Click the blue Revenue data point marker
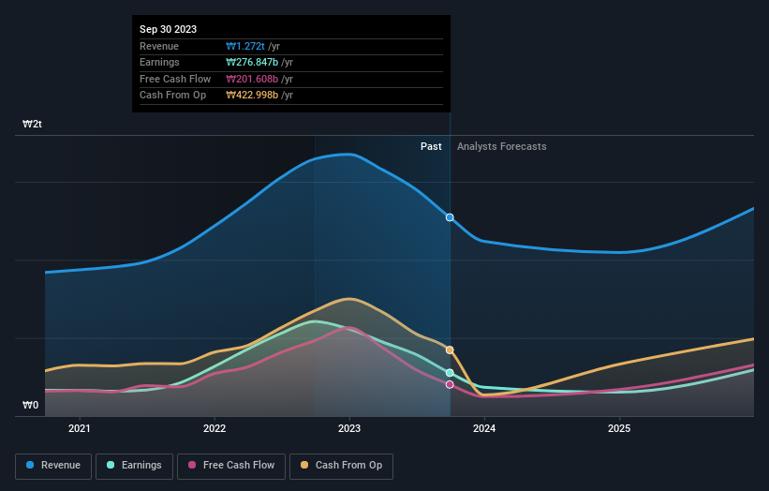 (x=450, y=217)
